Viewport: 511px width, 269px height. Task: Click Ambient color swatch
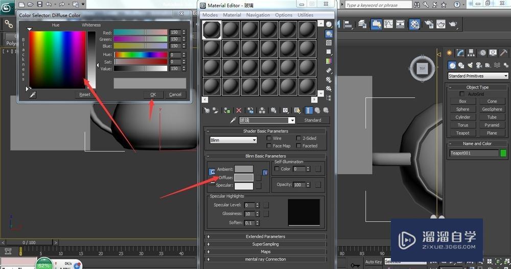pyautogui.click(x=244, y=168)
